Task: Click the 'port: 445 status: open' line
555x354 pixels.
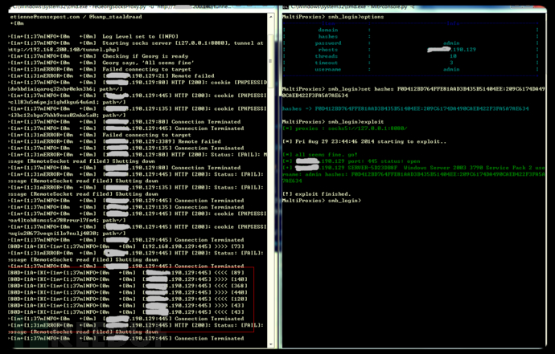Action: (351, 161)
